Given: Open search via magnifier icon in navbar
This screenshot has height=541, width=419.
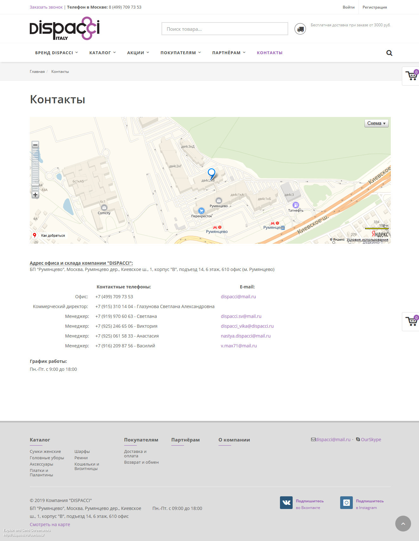Looking at the screenshot, I should [x=389, y=53].
